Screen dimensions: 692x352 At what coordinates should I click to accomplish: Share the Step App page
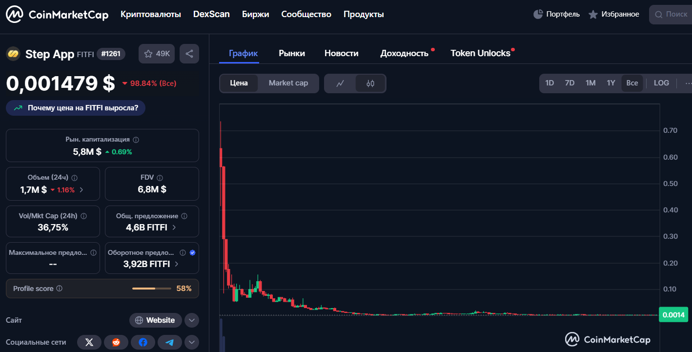[189, 54]
